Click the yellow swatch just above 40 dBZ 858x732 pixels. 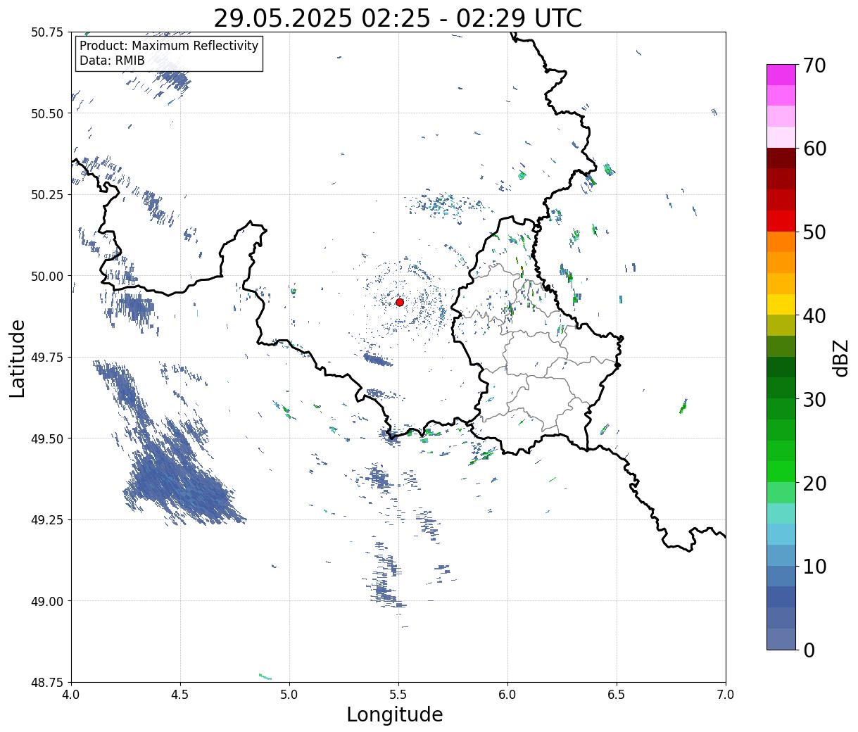[781, 305]
